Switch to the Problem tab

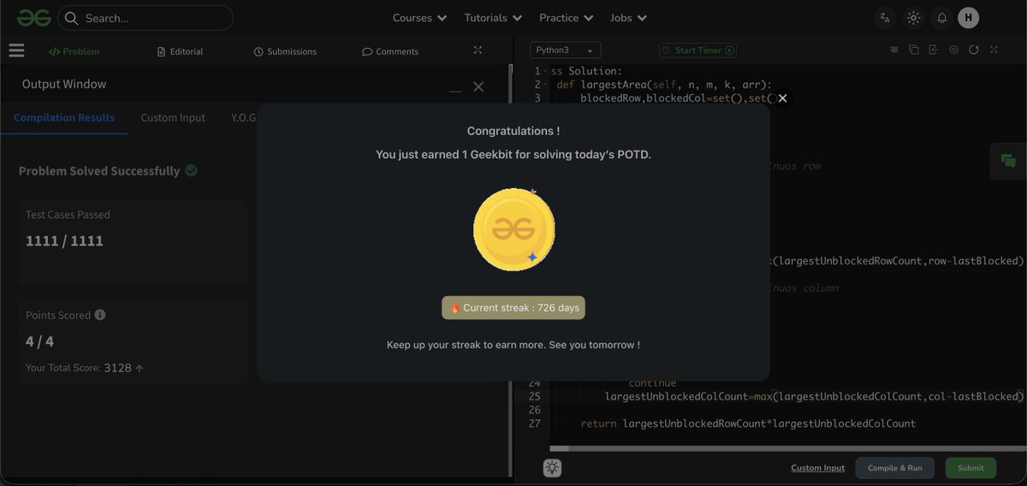74,51
